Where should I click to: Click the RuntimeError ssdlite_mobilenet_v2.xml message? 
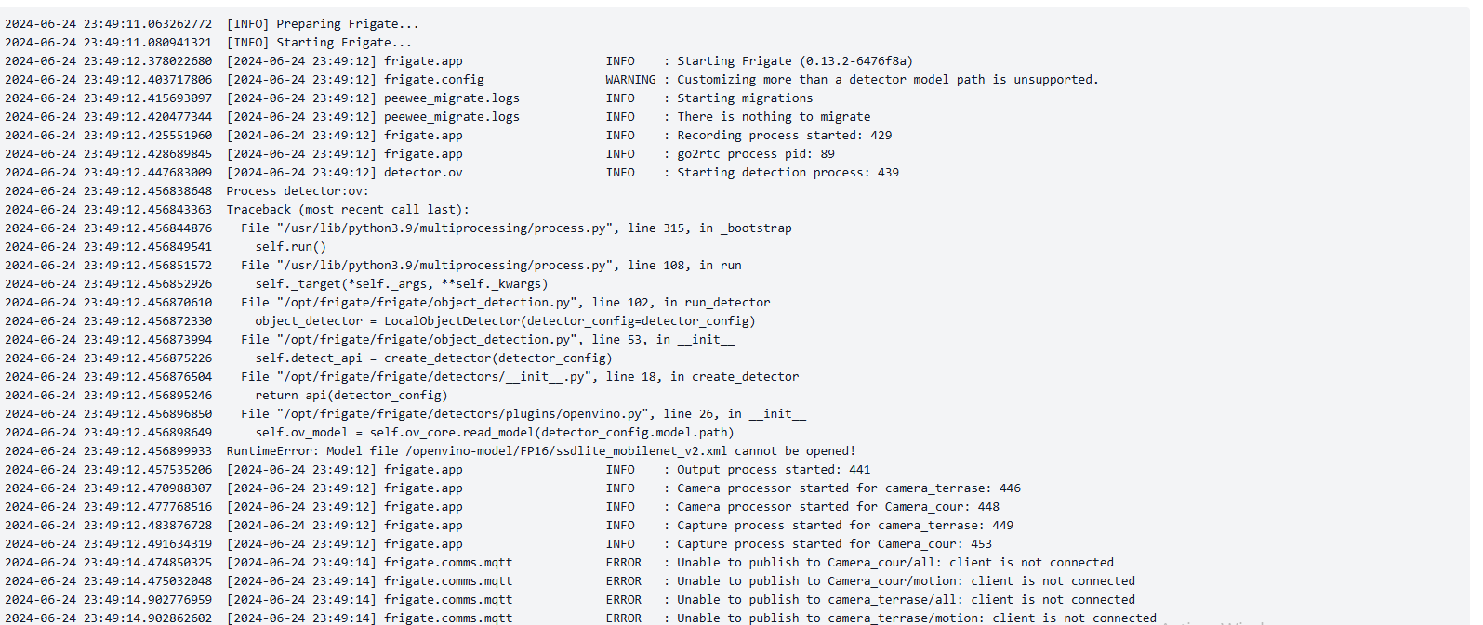point(541,451)
